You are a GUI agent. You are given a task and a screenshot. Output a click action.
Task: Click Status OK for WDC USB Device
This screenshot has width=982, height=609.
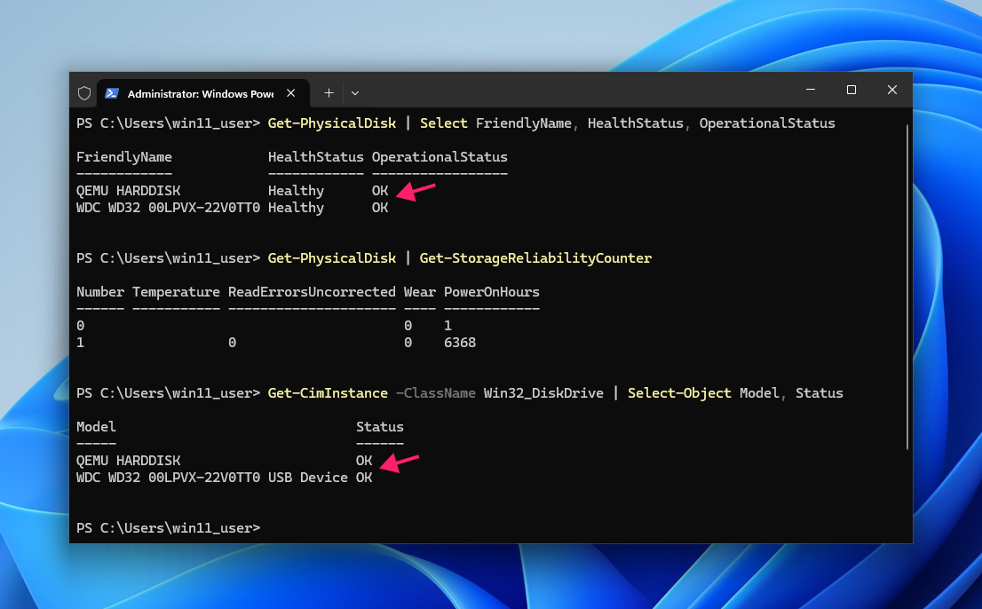[365, 478]
